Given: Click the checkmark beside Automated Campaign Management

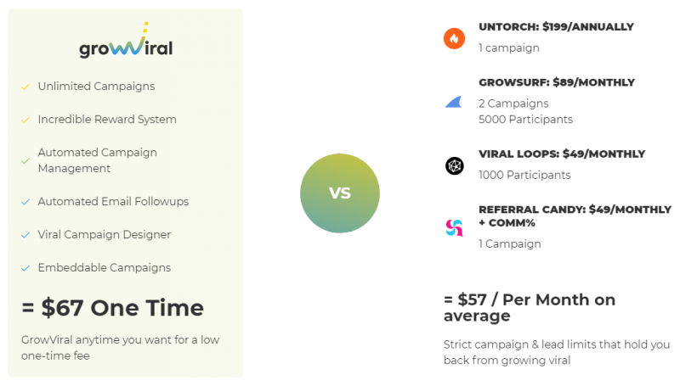Looking at the screenshot, I should click(25, 161).
